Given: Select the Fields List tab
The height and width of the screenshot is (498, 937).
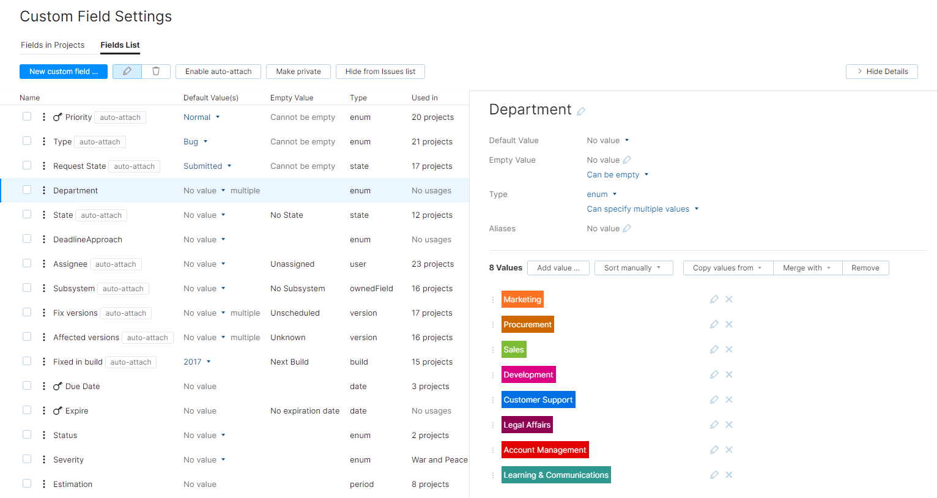Looking at the screenshot, I should (x=119, y=45).
